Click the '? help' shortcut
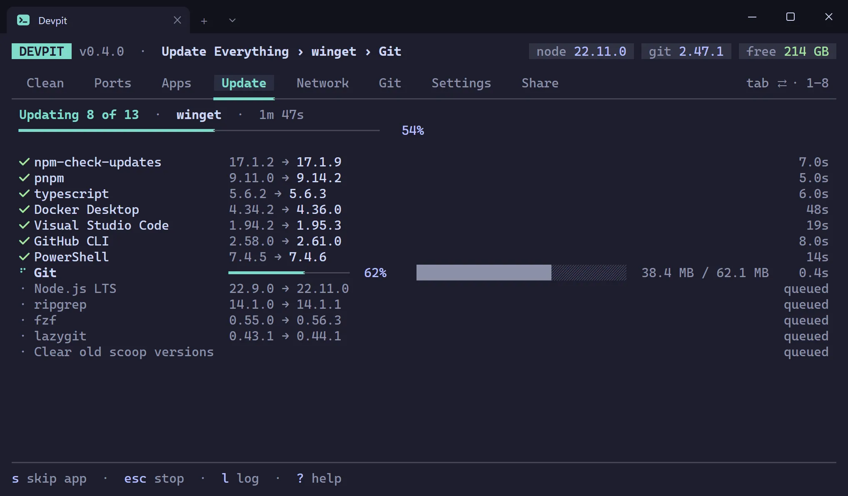Screen dimensions: 848x496 (x=319, y=479)
